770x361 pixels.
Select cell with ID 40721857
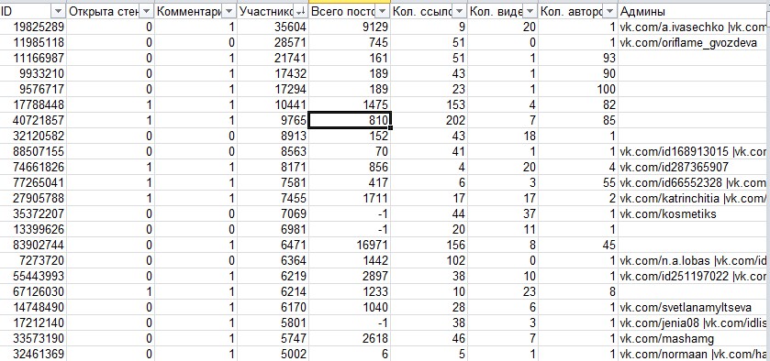(x=33, y=120)
